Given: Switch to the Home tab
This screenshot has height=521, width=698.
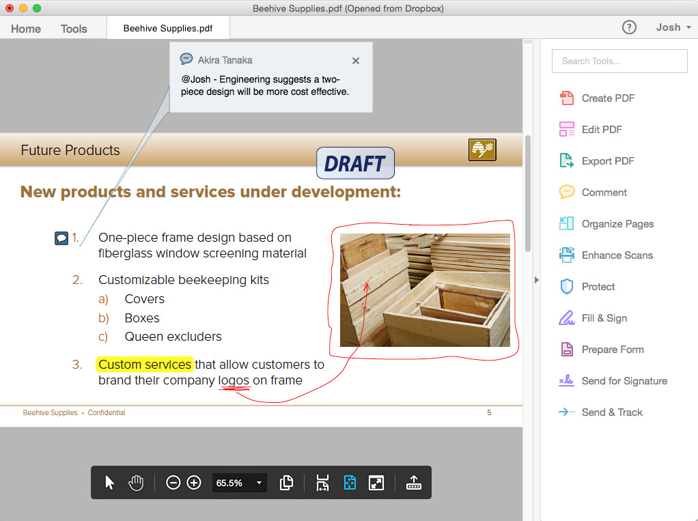Looking at the screenshot, I should point(26,29).
